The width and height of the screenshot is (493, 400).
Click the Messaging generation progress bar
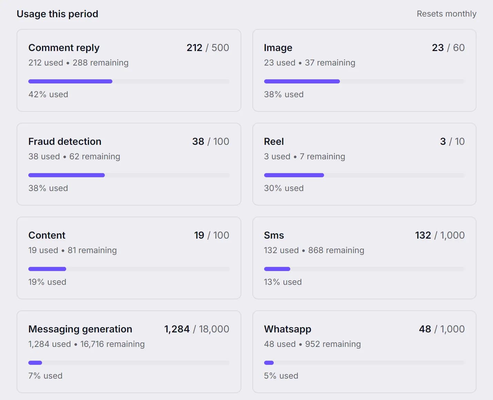tap(129, 363)
